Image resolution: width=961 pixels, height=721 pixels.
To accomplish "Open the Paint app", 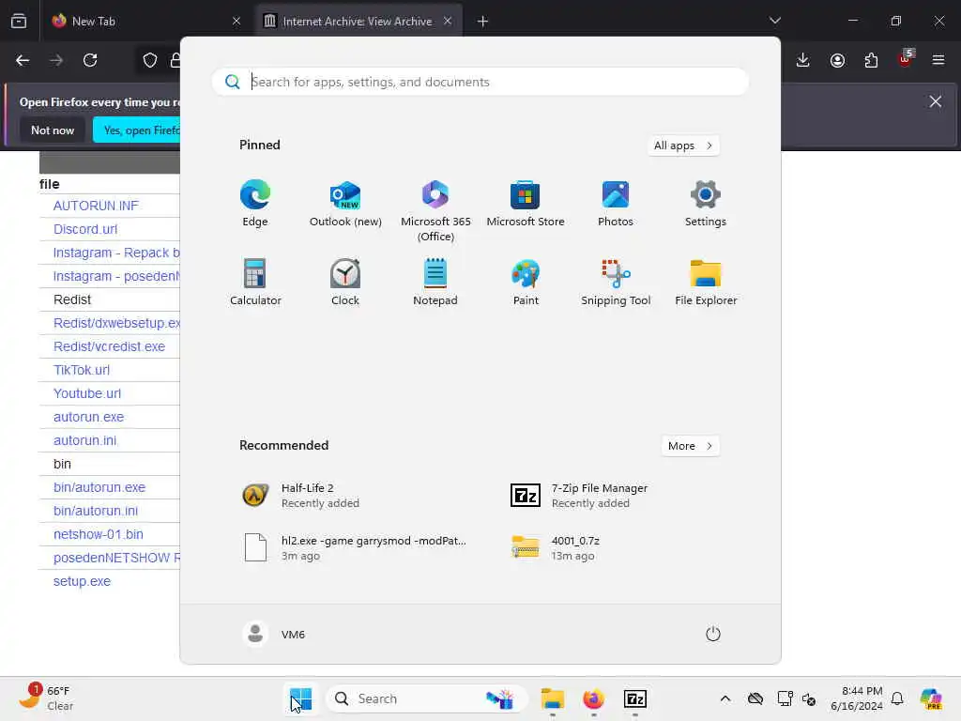I will [x=526, y=282].
